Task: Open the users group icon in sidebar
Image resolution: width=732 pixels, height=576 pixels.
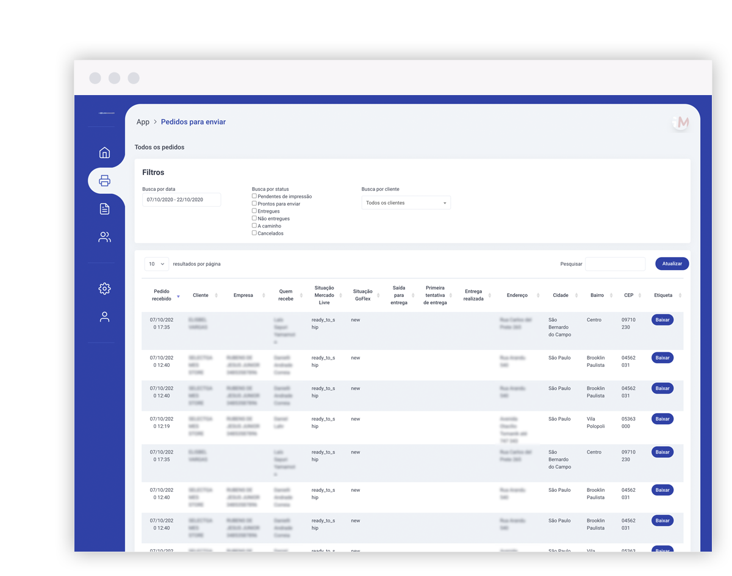Action: 104,237
